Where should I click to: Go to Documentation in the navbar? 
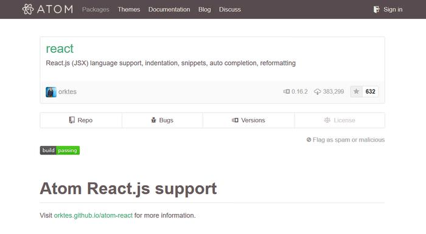[169, 10]
